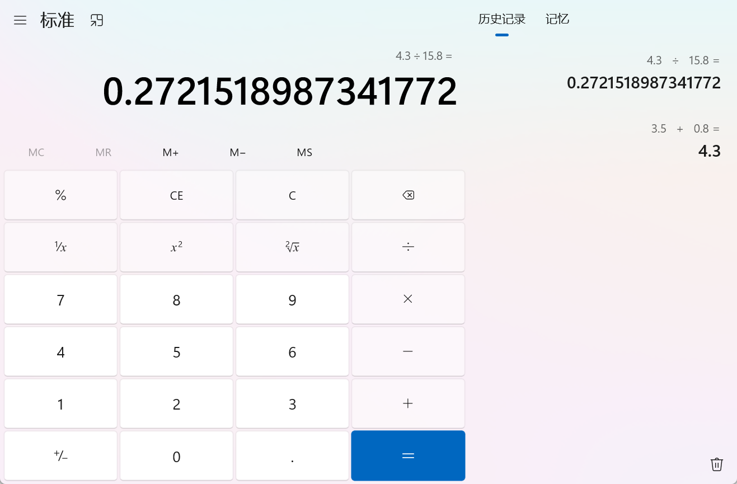Toggle keep-on-top compact view icon
Viewport: 737px width, 484px height.
pos(97,21)
